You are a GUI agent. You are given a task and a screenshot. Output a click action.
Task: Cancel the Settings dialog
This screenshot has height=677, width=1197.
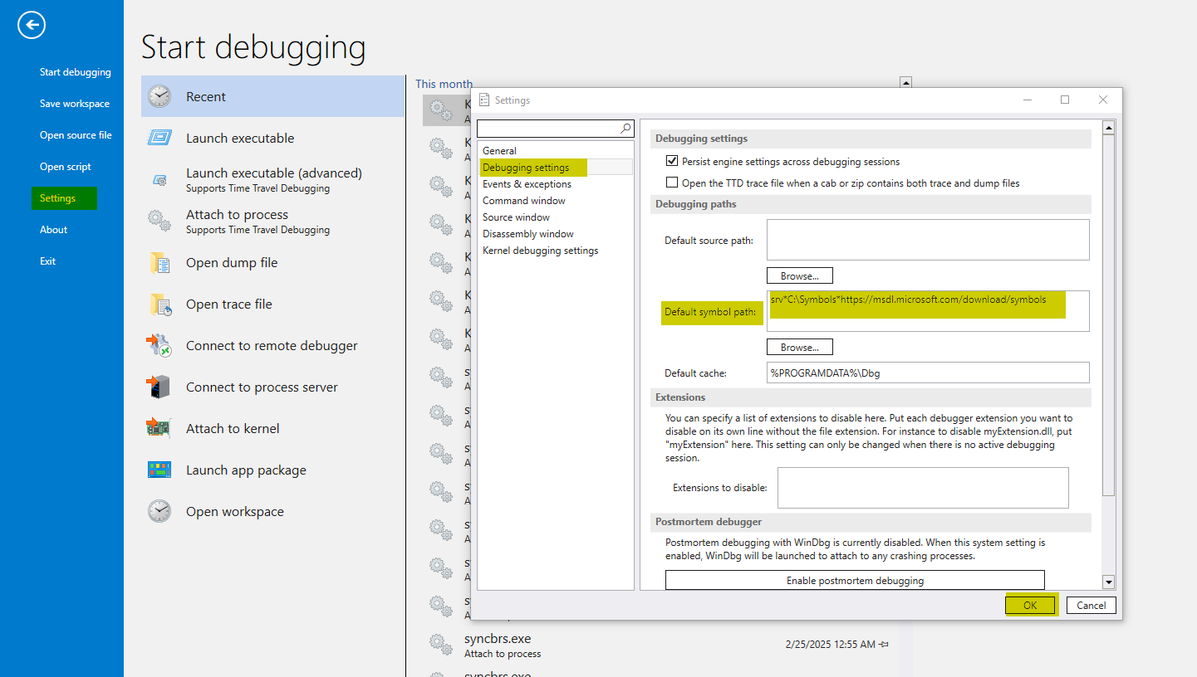(x=1091, y=605)
